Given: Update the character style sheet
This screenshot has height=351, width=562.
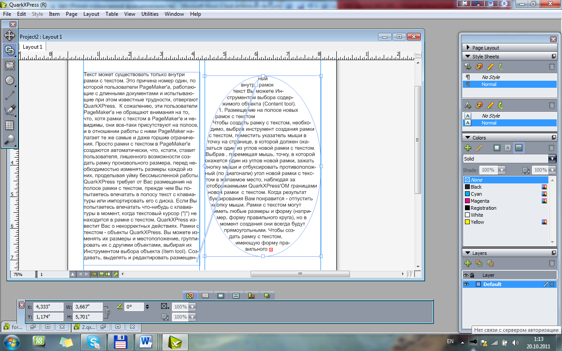Looking at the screenshot, I should (501, 105).
